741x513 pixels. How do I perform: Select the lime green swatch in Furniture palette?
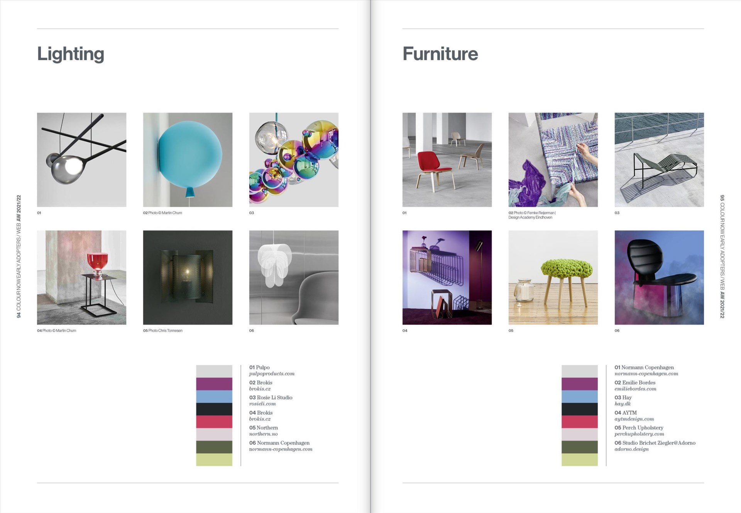[x=579, y=459]
